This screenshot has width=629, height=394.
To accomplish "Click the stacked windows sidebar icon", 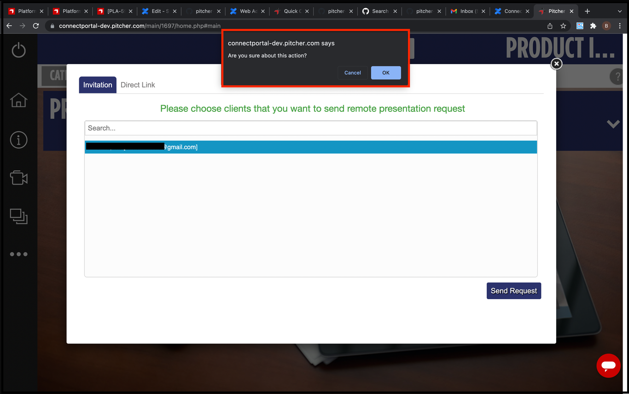I will tap(18, 216).
